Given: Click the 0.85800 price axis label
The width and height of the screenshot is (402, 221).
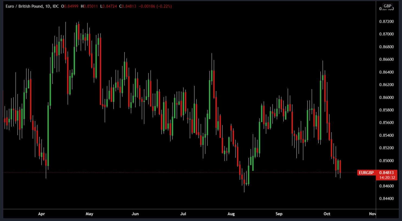Looking at the screenshot, I should 387,110.
